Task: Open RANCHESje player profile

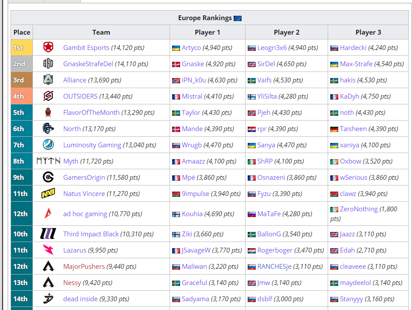Action: tap(275, 267)
